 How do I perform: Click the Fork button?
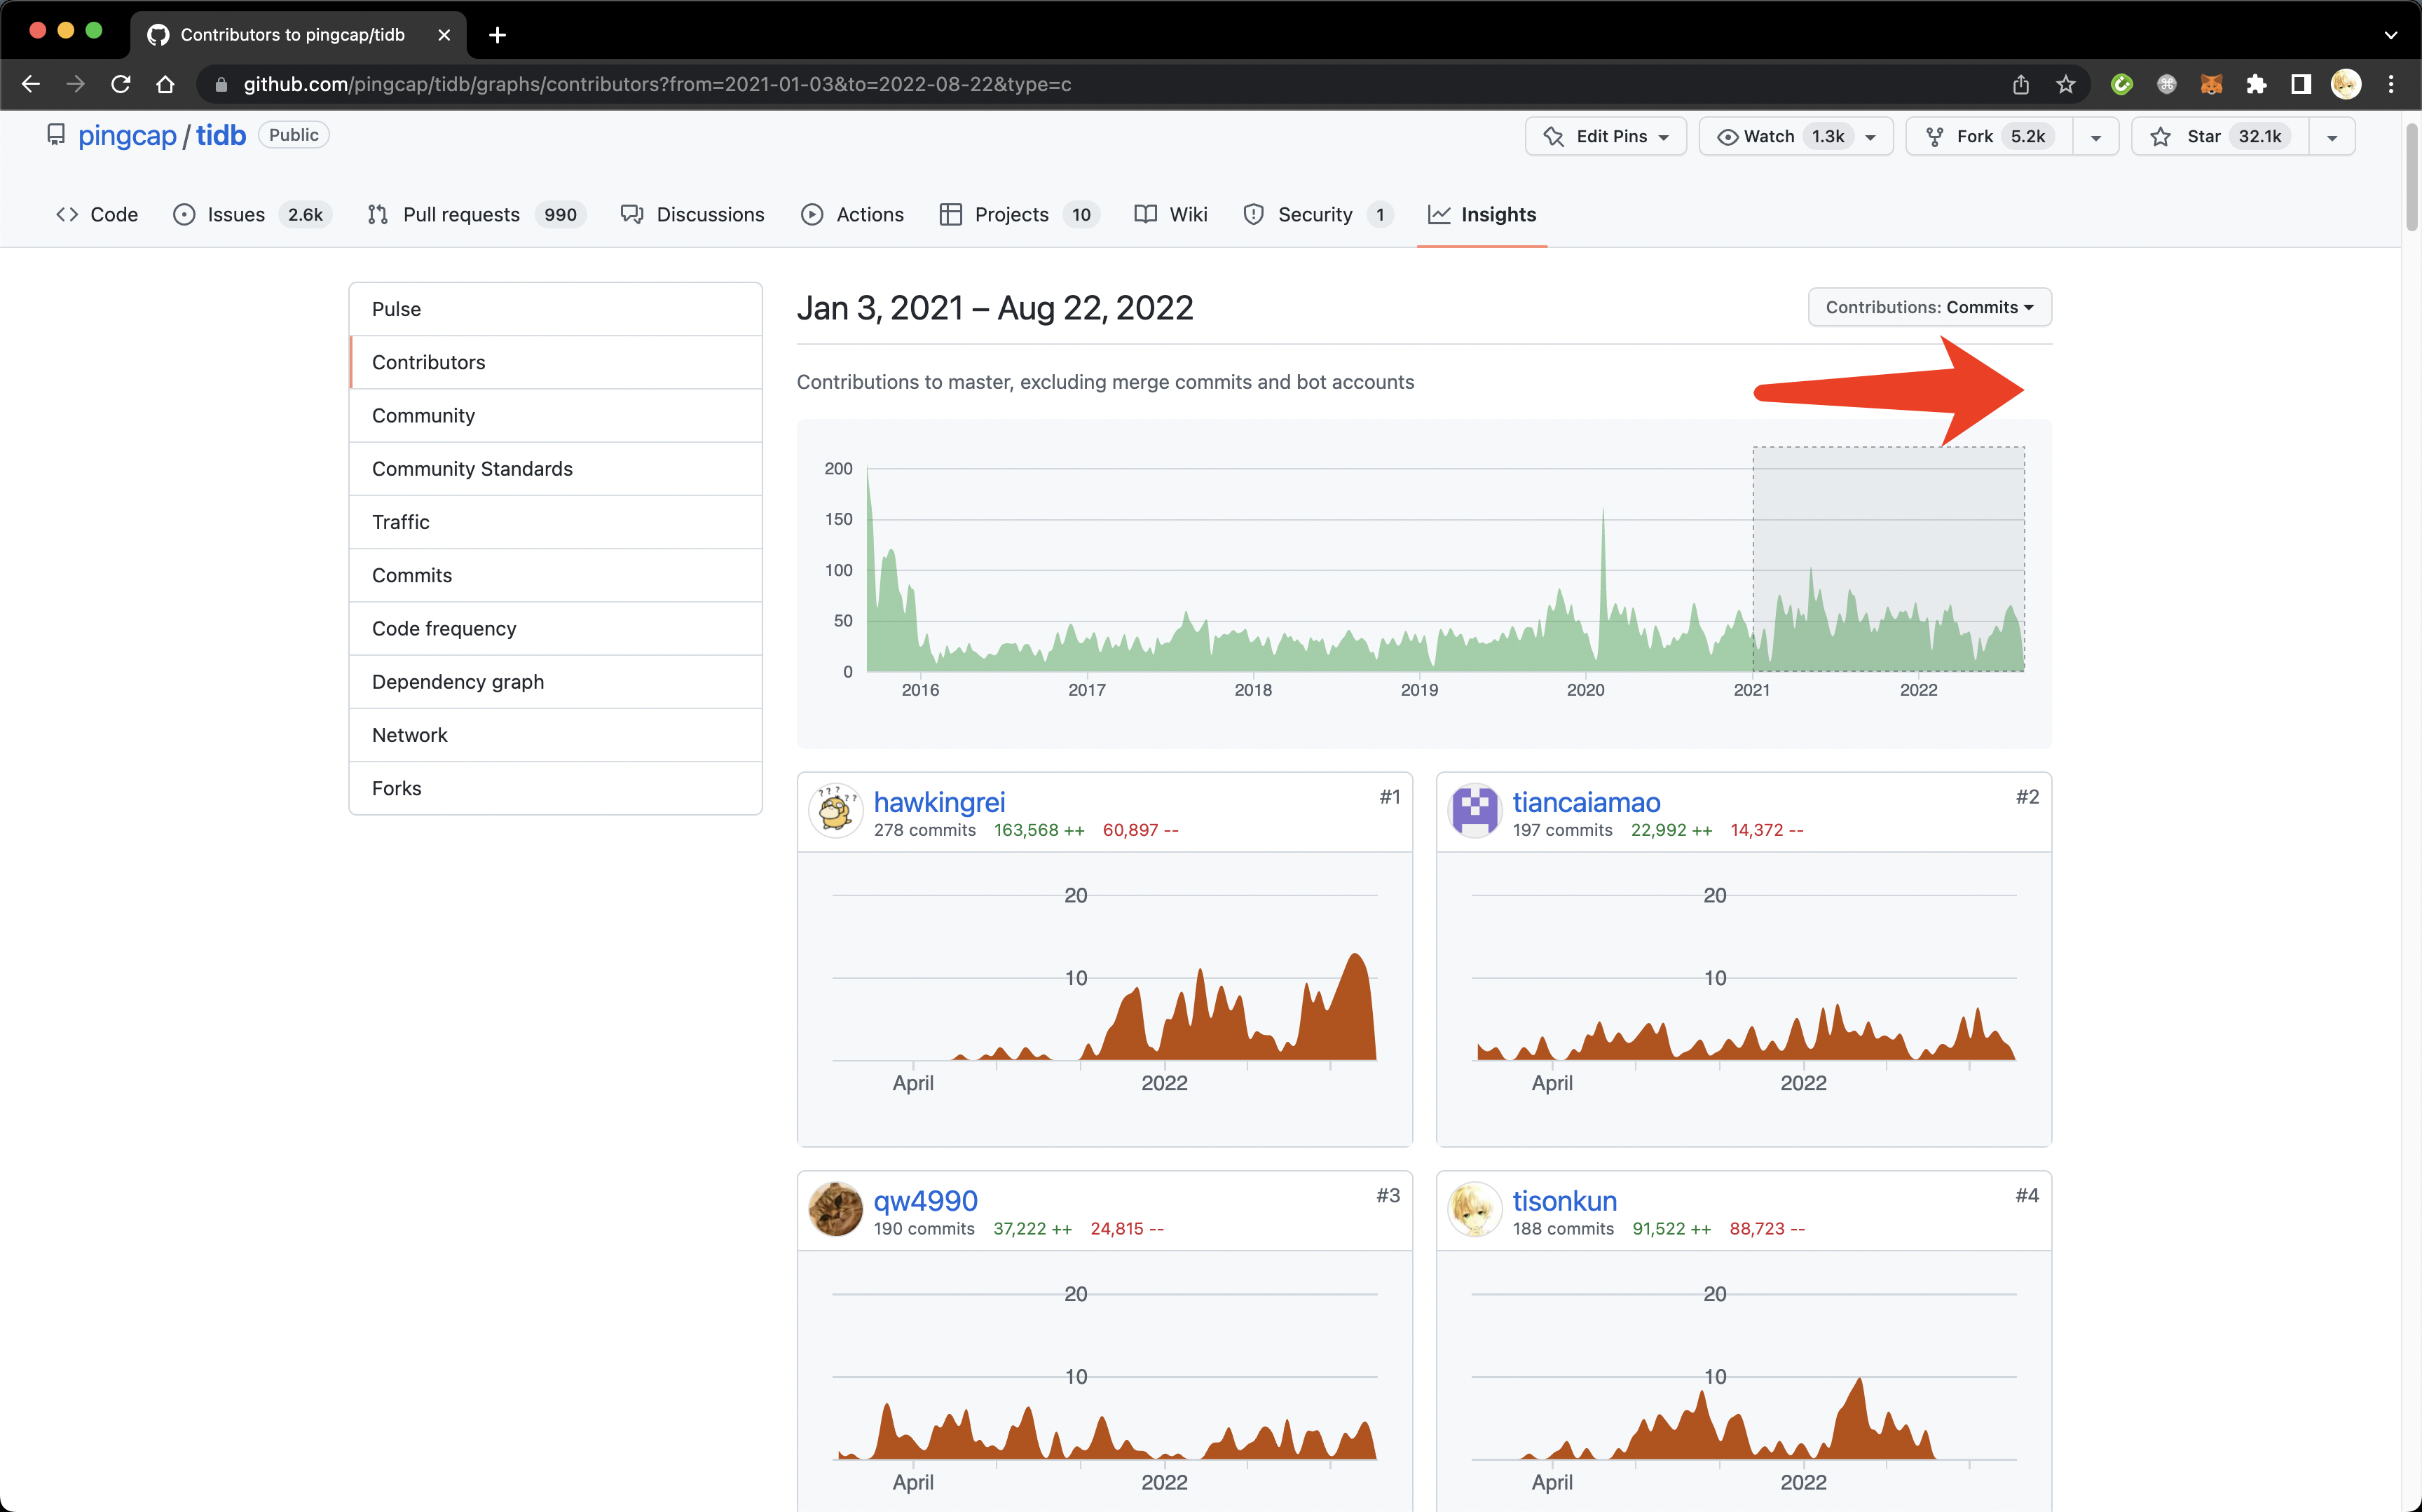point(1989,136)
